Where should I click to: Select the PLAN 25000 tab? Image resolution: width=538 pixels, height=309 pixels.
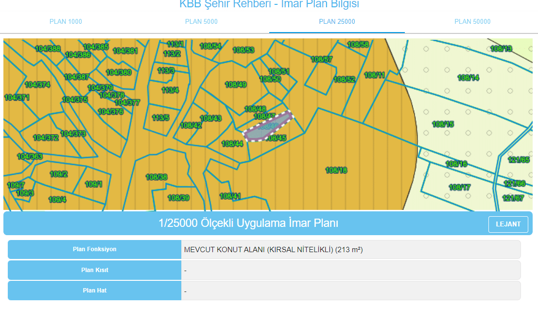click(337, 21)
